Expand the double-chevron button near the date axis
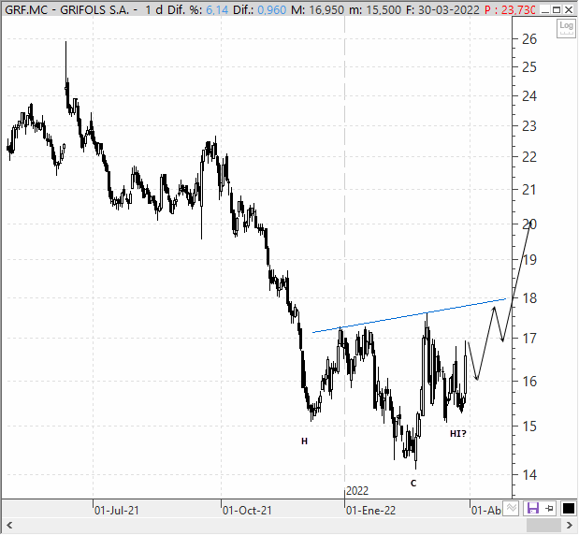The image size is (579, 535). (x=512, y=509)
